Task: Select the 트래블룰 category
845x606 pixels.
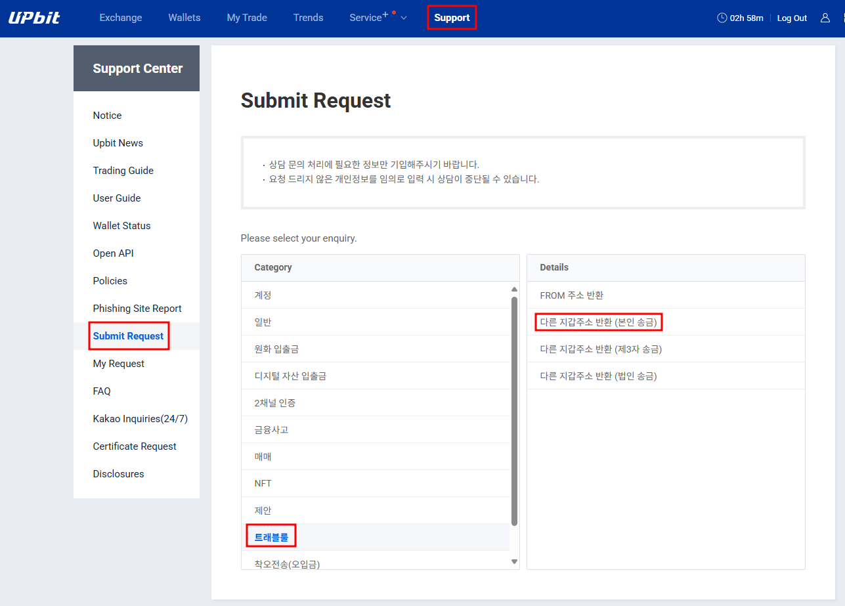Action: pos(271,537)
